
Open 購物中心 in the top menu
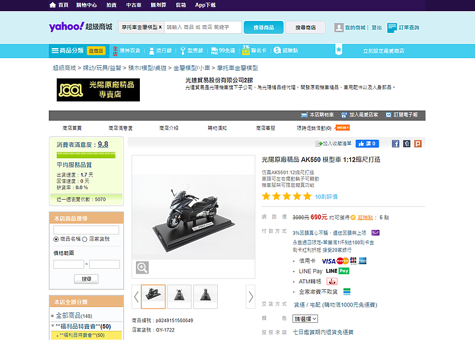pyautogui.click(x=86, y=5)
